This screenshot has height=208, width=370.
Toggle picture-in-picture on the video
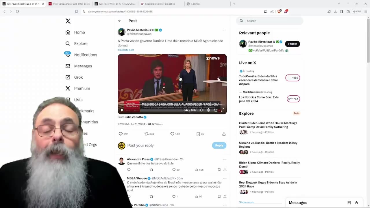pos(216,110)
